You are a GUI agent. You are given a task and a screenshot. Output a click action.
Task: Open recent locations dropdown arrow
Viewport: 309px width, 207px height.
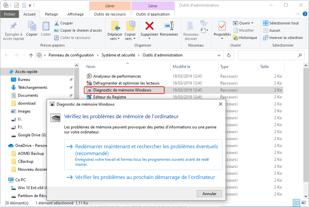point(24,55)
